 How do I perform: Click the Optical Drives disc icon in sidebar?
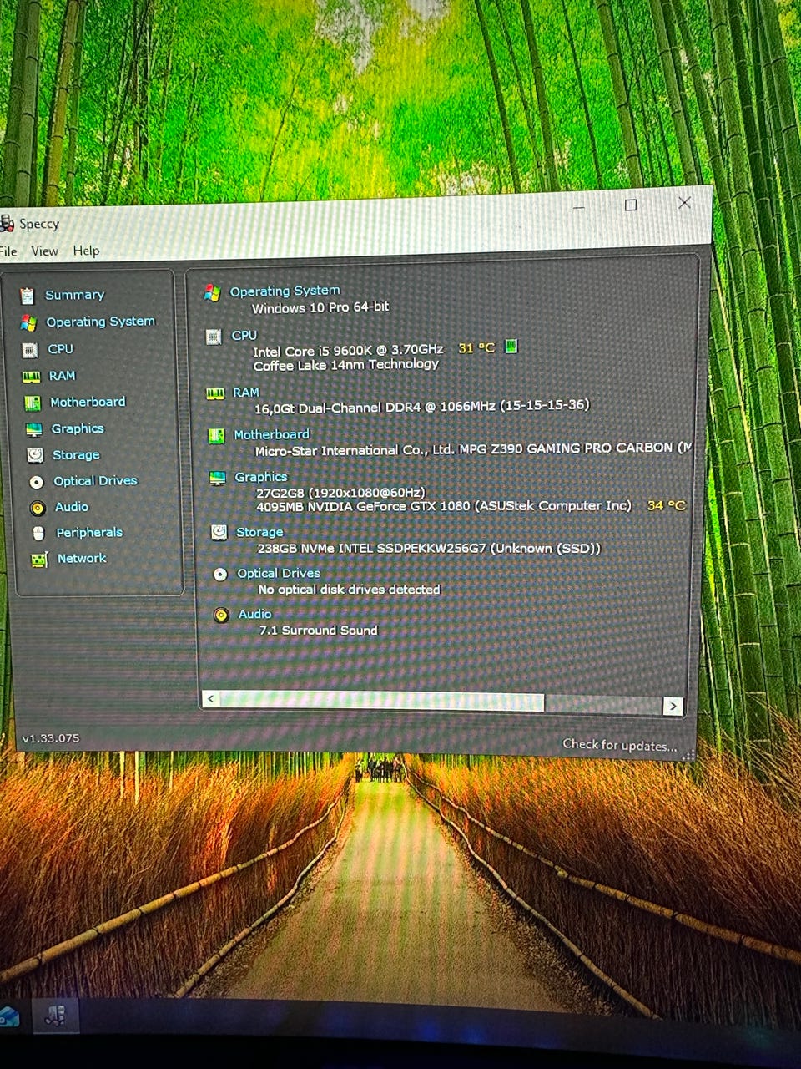(x=37, y=482)
